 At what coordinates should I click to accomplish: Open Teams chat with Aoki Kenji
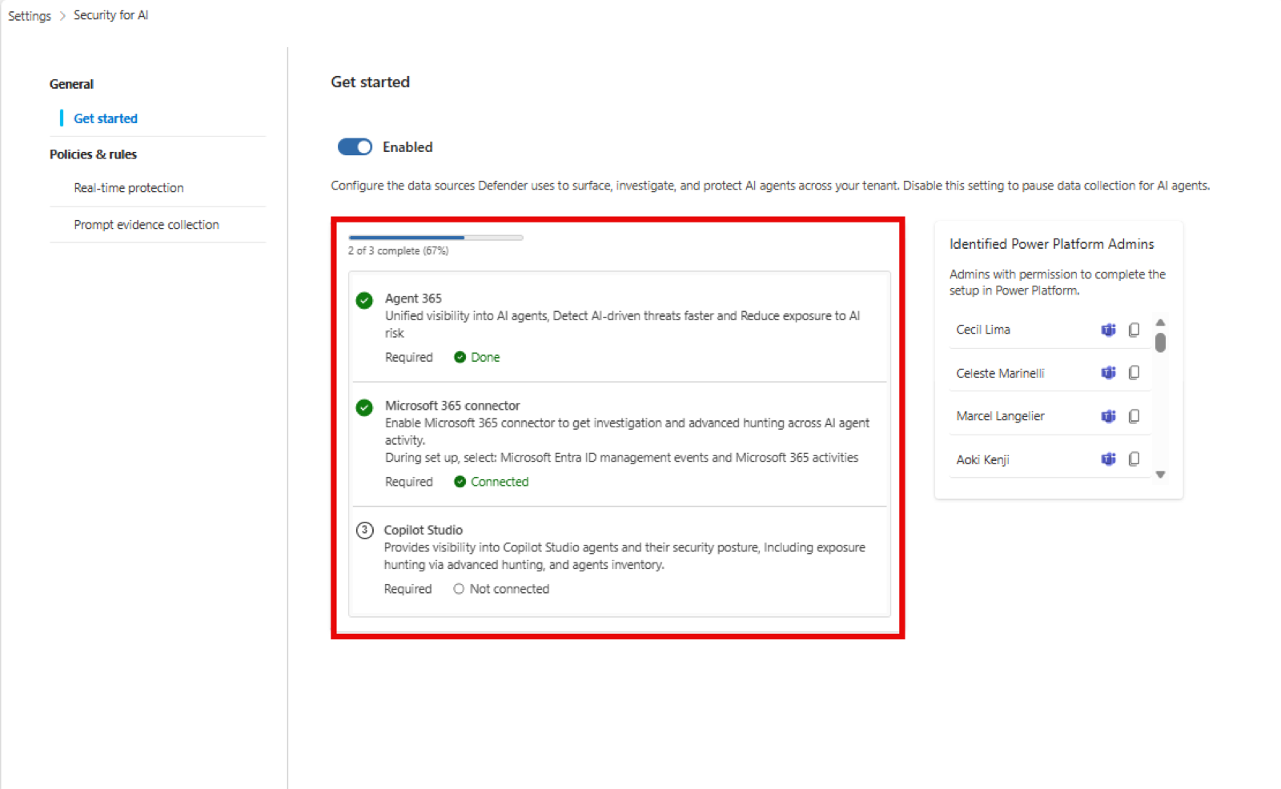pyautogui.click(x=1108, y=459)
